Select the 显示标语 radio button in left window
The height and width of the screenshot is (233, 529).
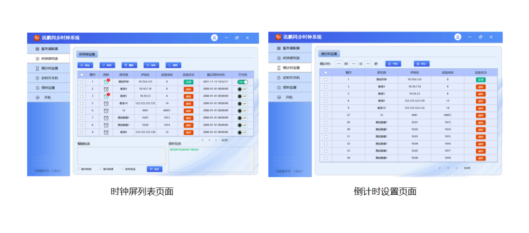pyautogui.click(x=101, y=169)
